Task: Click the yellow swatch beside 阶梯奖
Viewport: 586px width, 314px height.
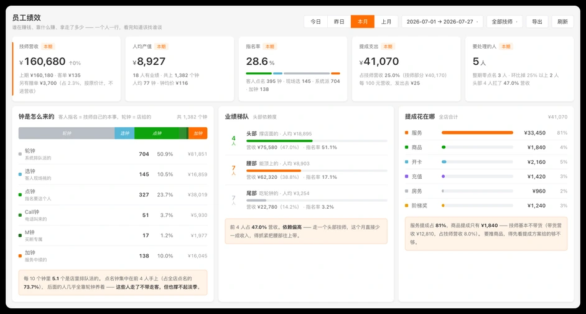Action: [407, 206]
